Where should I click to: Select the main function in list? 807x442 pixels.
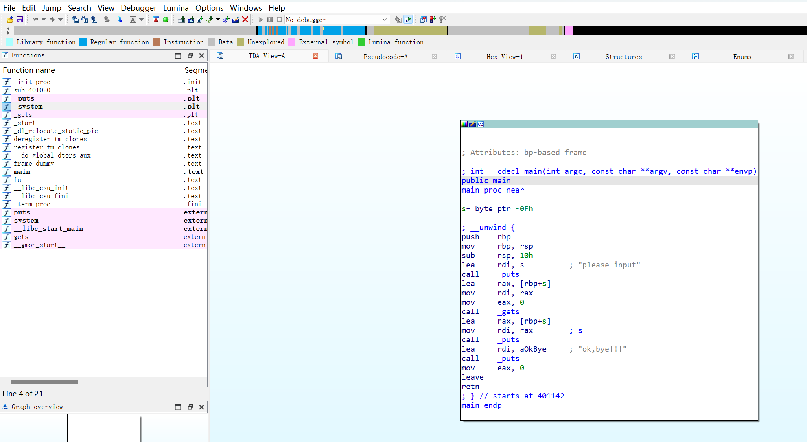[104, 172]
